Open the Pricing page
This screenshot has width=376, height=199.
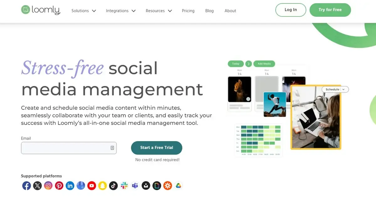188,11
